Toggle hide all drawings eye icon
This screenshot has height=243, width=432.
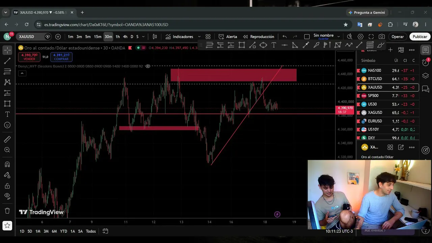coord(7,196)
